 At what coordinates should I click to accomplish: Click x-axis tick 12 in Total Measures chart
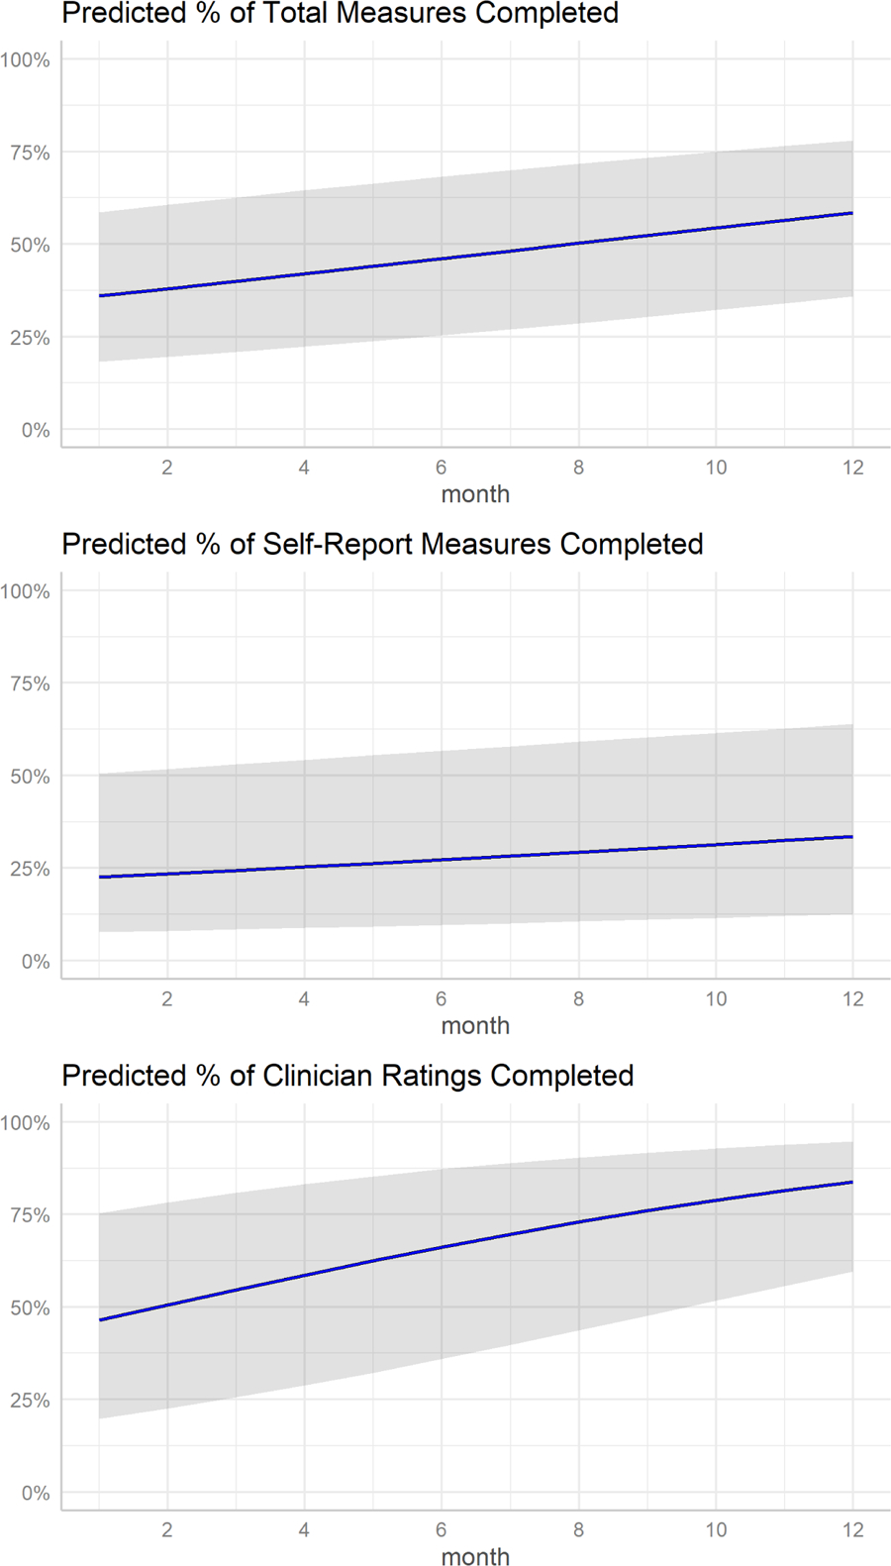click(x=852, y=468)
